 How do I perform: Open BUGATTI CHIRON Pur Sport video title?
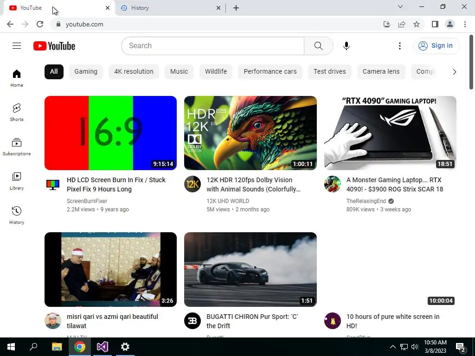click(252, 321)
